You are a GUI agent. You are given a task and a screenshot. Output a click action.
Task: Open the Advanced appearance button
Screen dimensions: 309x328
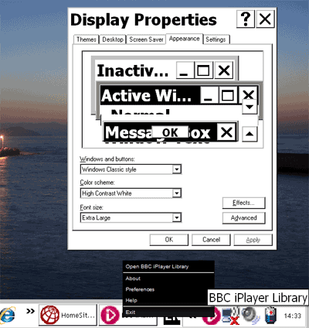[x=243, y=218]
